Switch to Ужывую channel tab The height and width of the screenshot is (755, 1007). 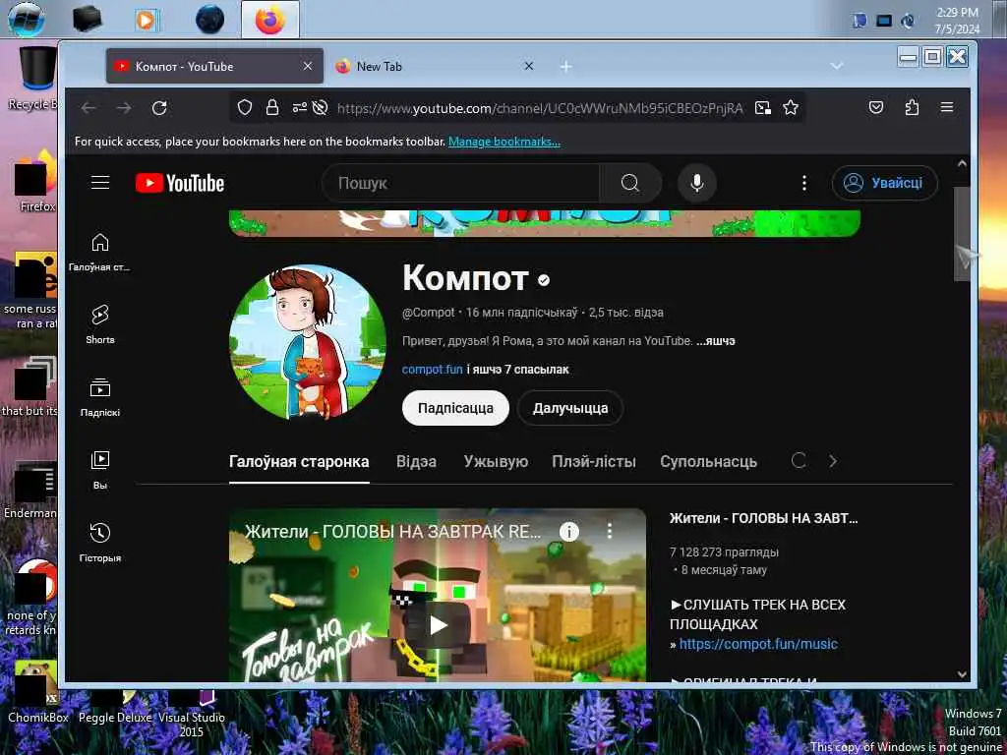[x=496, y=462]
